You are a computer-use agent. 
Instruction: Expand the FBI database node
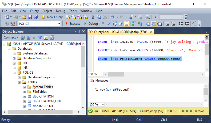[14, 63]
